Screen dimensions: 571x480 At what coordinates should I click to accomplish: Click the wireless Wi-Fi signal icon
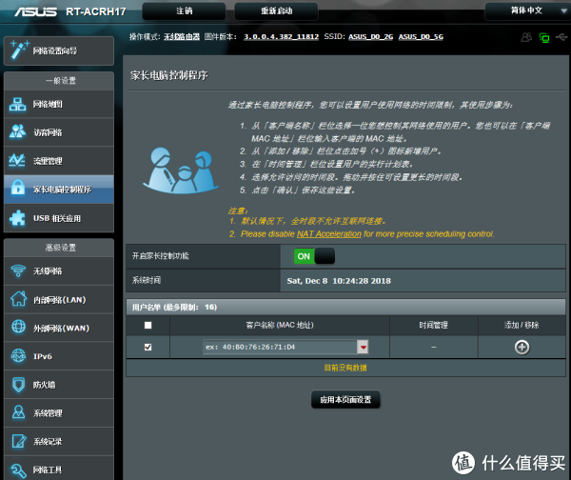pyautogui.click(x=18, y=270)
